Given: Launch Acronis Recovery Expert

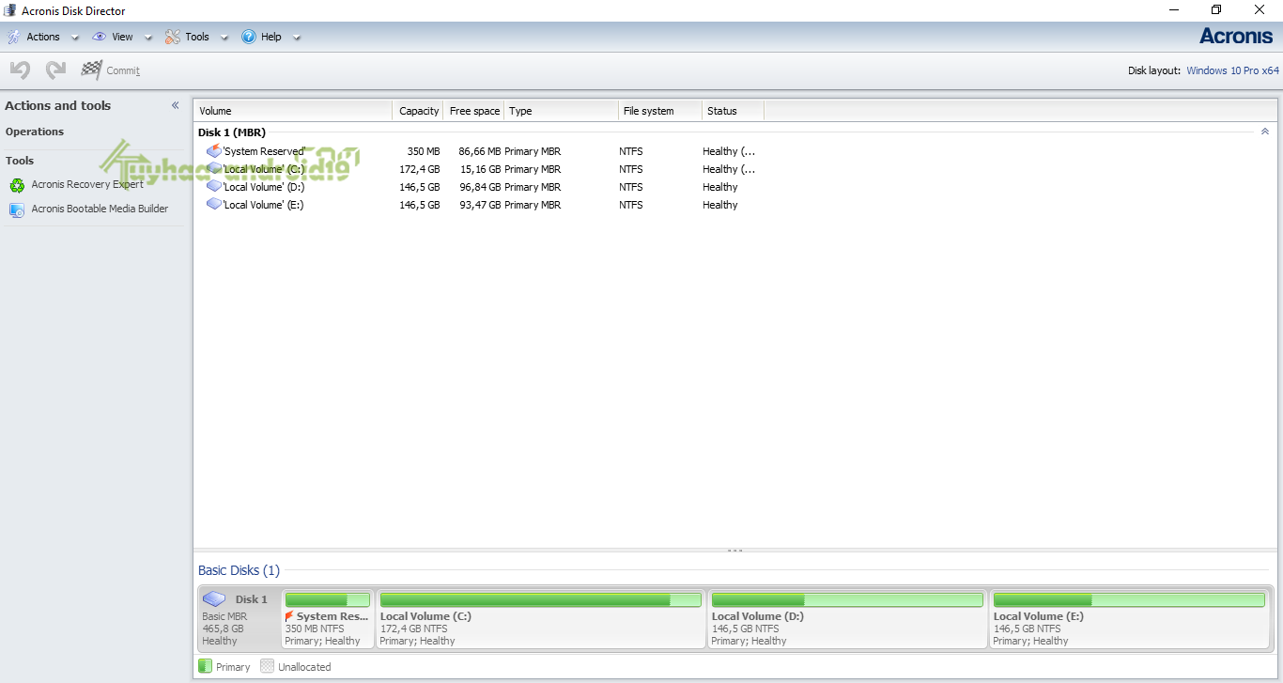Looking at the screenshot, I should click(87, 185).
